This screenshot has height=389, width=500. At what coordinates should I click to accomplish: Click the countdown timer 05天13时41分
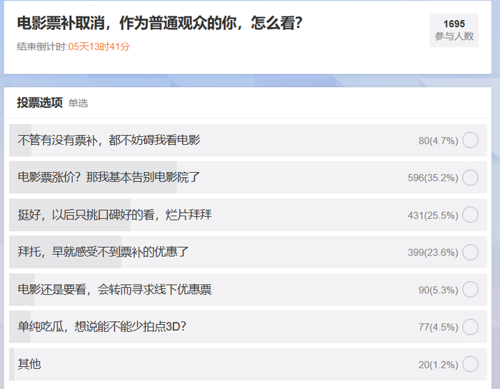click(x=99, y=46)
